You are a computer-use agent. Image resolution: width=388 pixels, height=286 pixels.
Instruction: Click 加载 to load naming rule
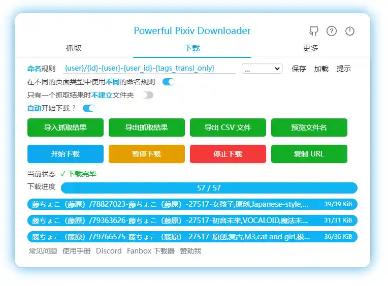(x=321, y=69)
